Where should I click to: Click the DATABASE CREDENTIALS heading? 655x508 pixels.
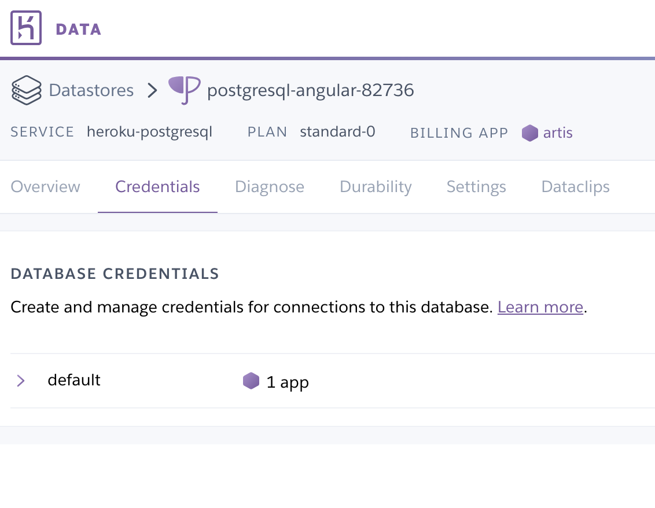(115, 274)
